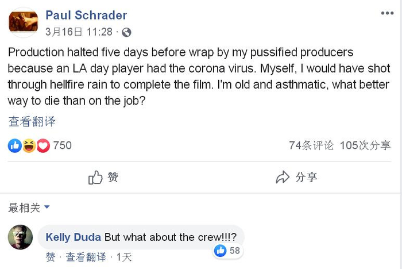The image size is (402, 269).
Task: Click 查看翻译 under the post text
Action: (32, 121)
